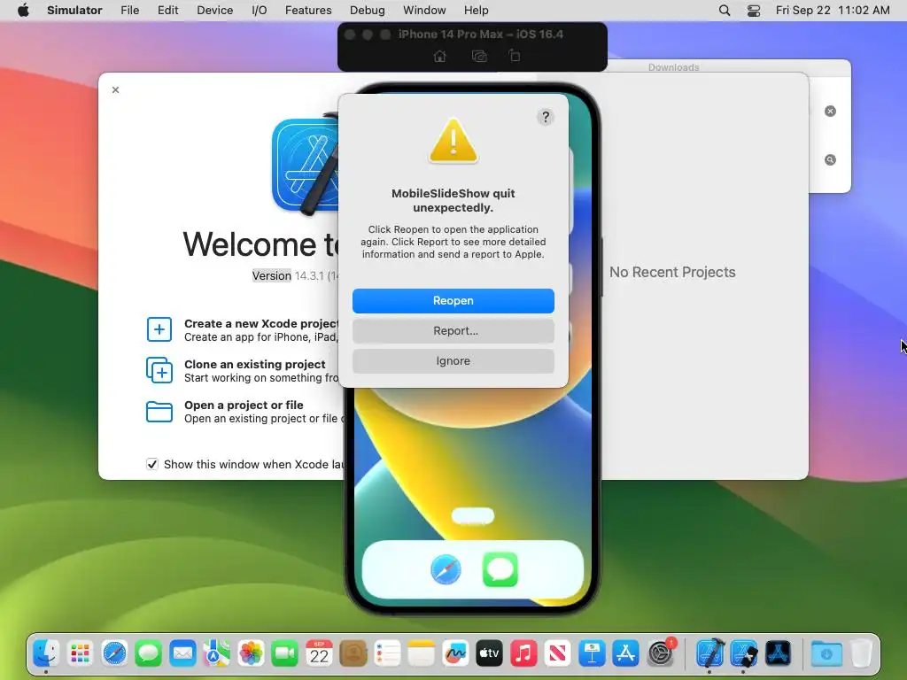Screen dimensions: 907x680
Task: Open the Apple menu
Action: coord(23,11)
